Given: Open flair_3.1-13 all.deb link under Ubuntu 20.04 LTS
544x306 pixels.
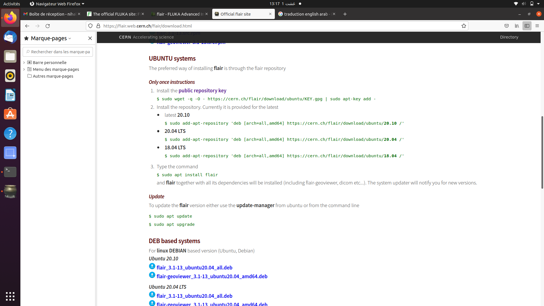Looking at the screenshot, I should point(194,296).
